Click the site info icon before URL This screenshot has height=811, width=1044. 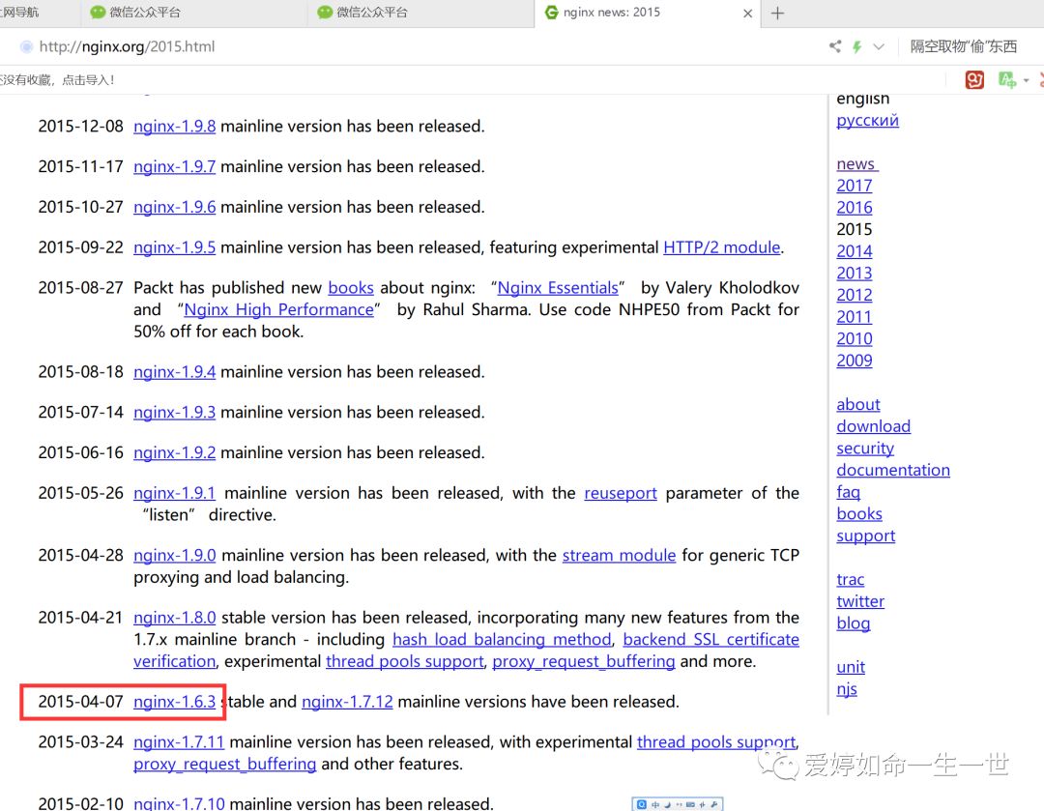click(x=26, y=46)
